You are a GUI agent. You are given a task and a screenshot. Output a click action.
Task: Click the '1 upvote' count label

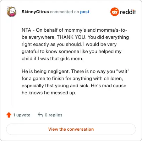[x=22, y=115]
